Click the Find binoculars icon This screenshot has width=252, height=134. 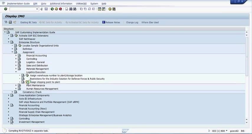coord(71,9)
